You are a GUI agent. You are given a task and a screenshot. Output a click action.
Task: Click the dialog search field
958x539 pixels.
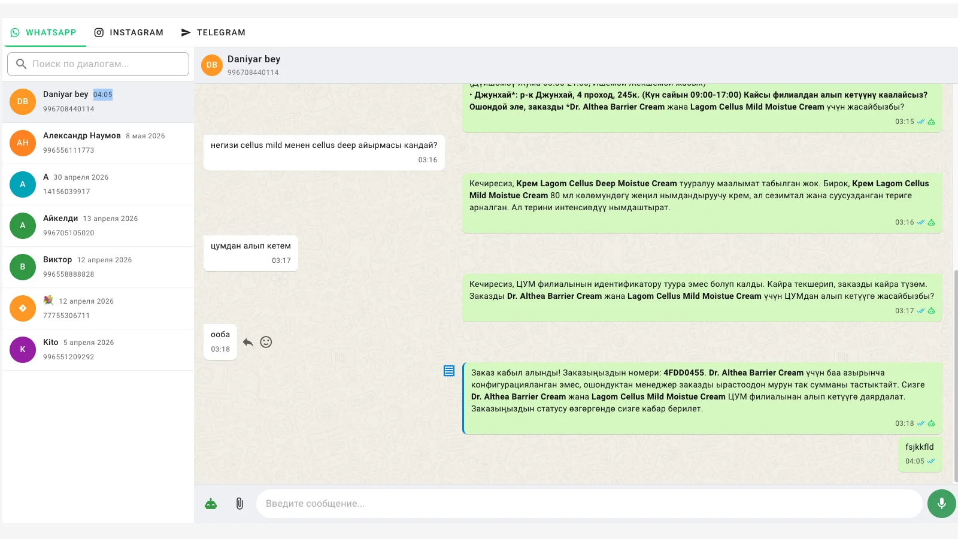98,64
